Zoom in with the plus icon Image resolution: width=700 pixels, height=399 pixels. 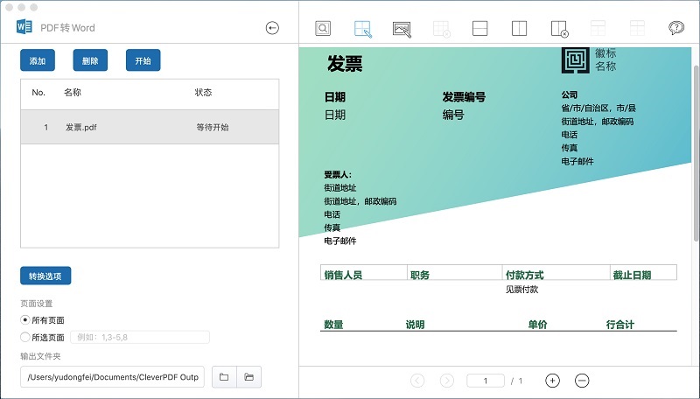pyautogui.click(x=552, y=381)
